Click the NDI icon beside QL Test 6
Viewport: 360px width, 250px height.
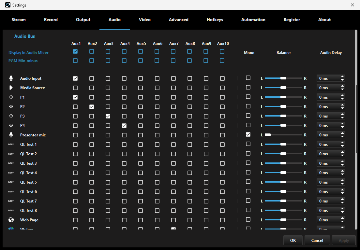coord(11,191)
